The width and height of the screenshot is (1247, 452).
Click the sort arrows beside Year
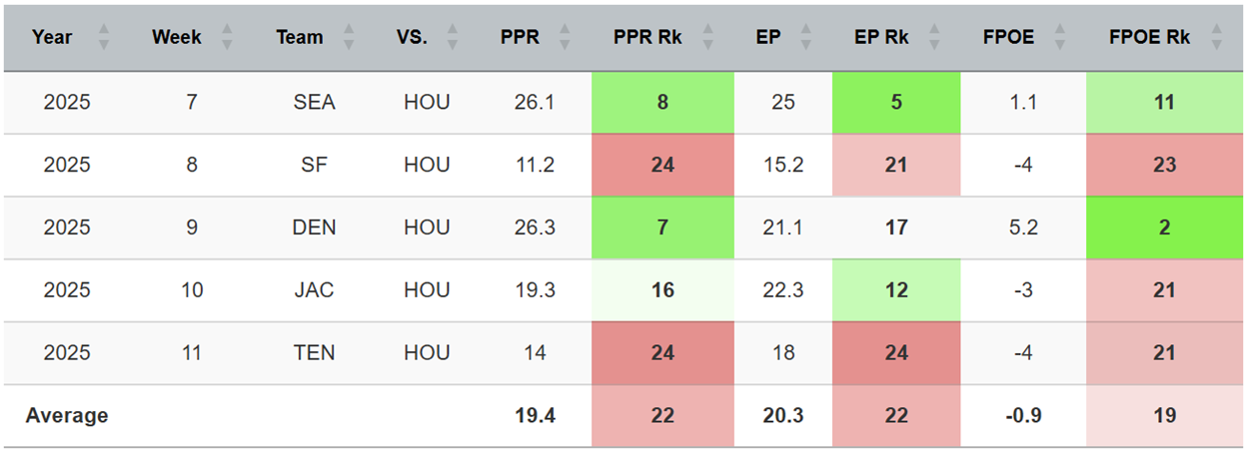tap(103, 38)
